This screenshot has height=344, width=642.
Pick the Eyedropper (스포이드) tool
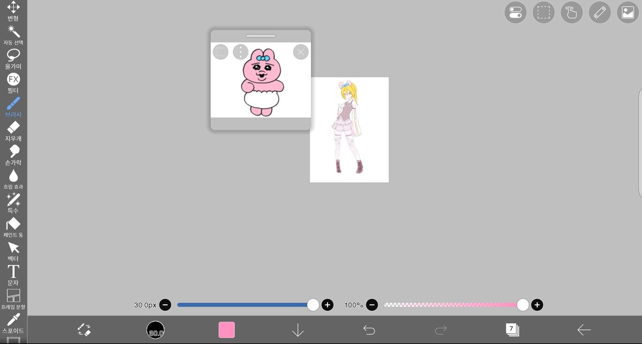[13, 323]
